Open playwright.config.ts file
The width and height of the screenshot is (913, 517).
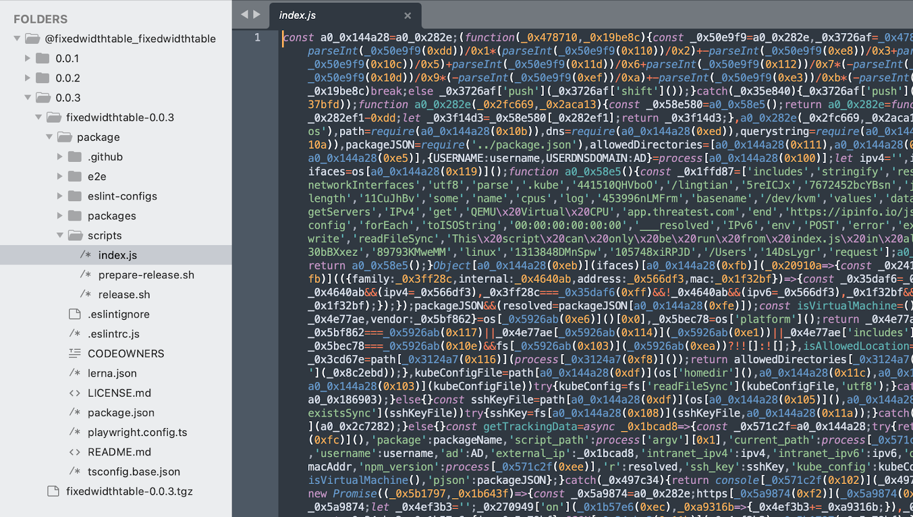click(x=138, y=432)
